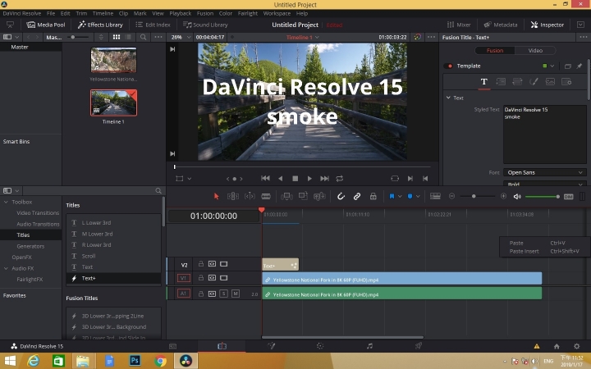Stop playback in the viewer
This screenshot has width=591, height=369.
pyautogui.click(x=295, y=179)
